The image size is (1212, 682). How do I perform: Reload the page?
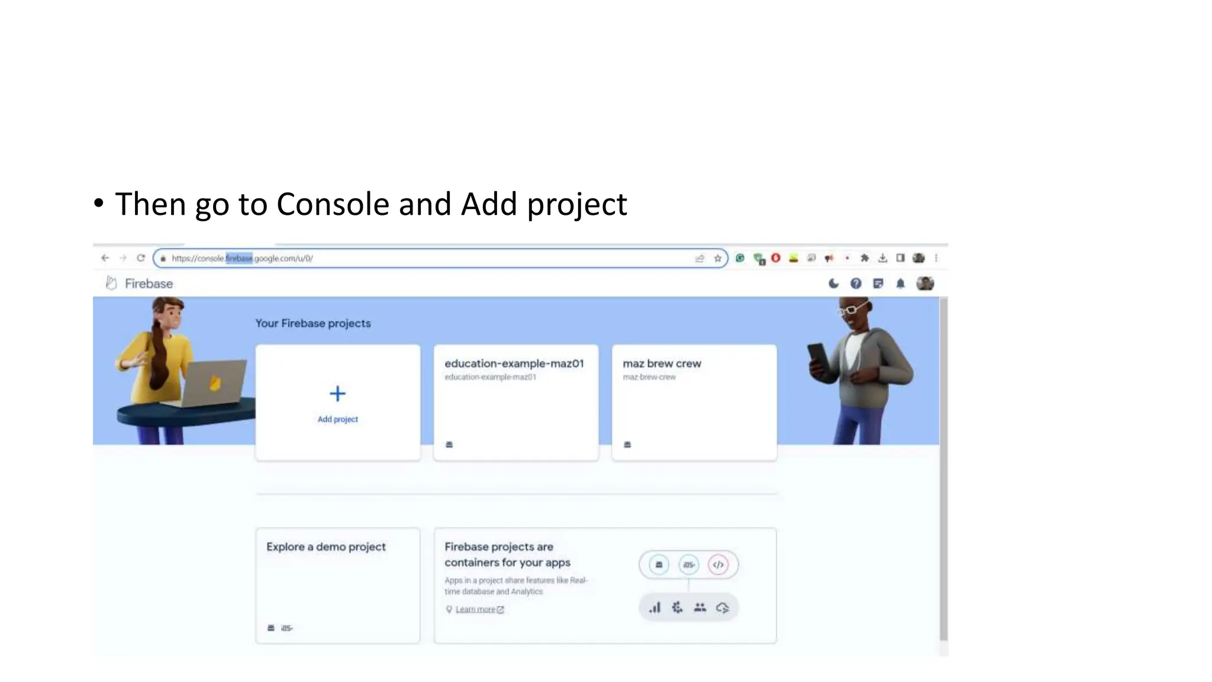[x=141, y=258]
